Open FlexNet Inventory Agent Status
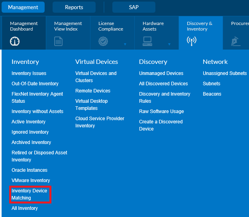 (x=37, y=98)
